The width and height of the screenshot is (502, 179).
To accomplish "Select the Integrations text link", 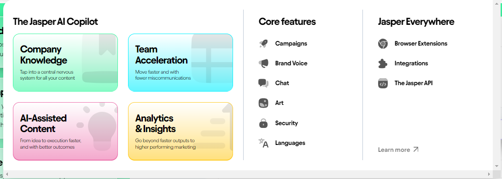I will [x=411, y=64].
